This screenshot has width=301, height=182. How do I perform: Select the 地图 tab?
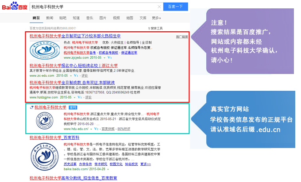(x=130, y=18)
